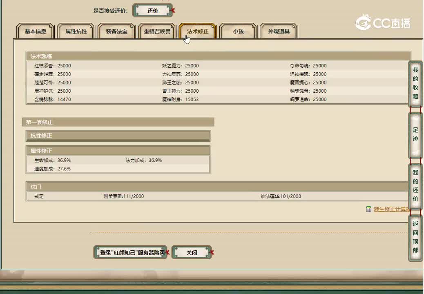Click 登录"红颜知己"服务器购买 button
The width and height of the screenshot is (424, 294).
coord(130,252)
